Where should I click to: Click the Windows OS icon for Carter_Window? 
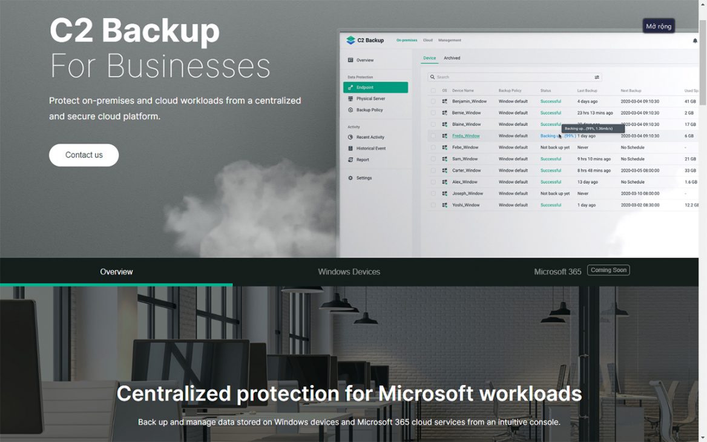tap(444, 171)
